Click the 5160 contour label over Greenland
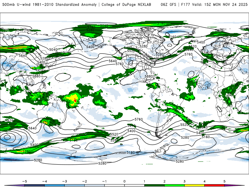249x187 pixels. click(x=172, y=37)
